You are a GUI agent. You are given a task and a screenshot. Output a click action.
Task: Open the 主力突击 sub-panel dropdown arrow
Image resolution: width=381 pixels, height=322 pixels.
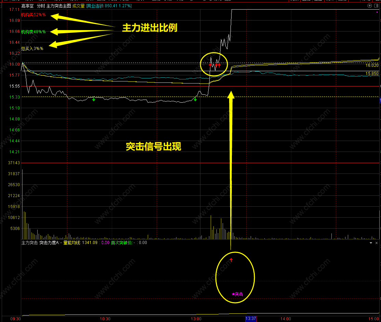tap(371, 243)
